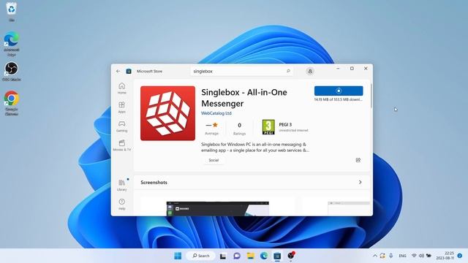Click the Social category tag

pos(214,161)
